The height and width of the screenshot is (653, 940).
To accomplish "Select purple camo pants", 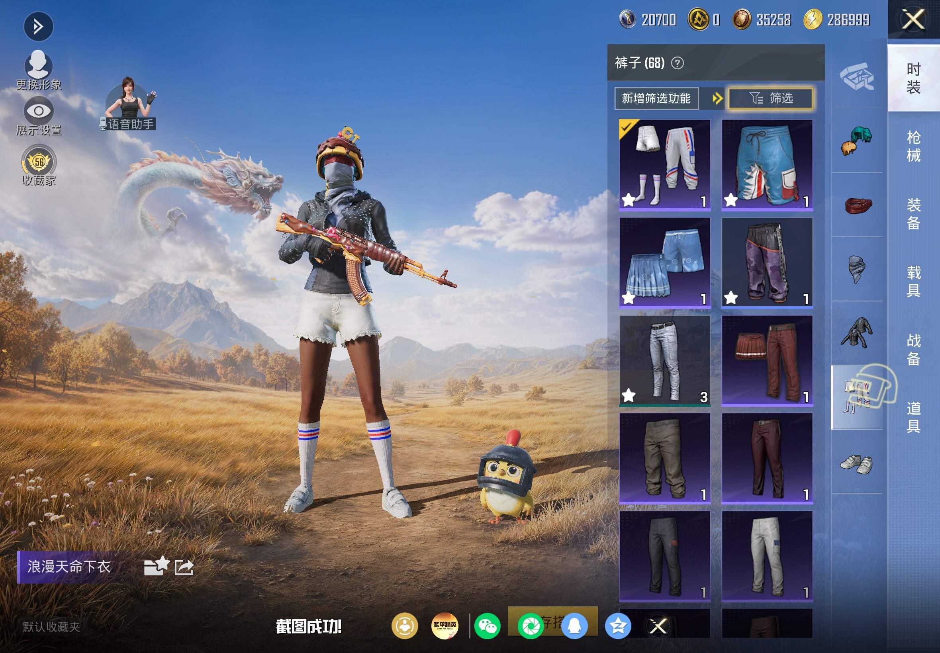I will tap(767, 263).
